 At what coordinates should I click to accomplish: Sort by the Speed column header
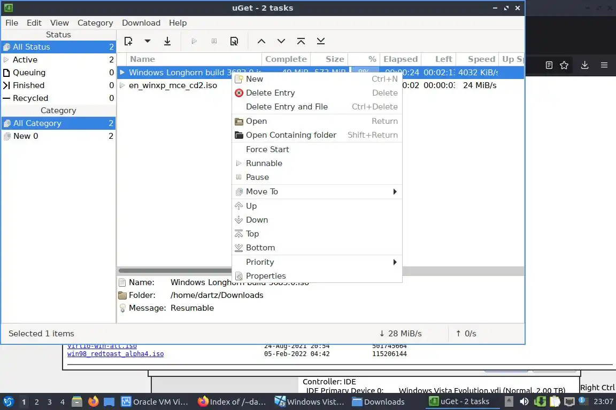(x=478, y=59)
